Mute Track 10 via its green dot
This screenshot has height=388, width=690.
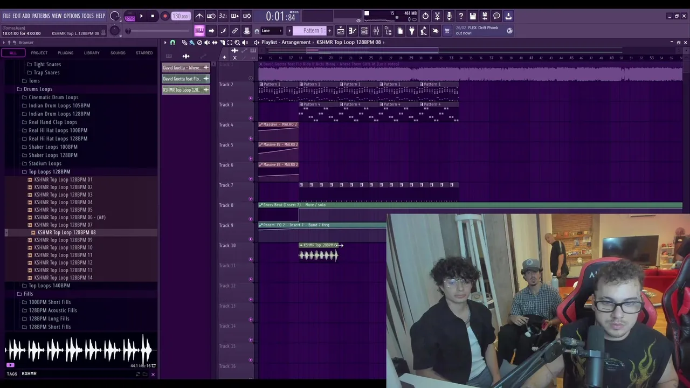click(x=250, y=259)
